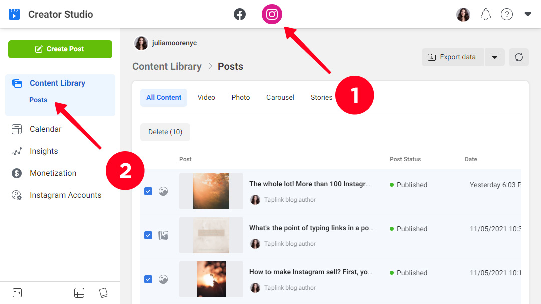Click photo type icon for 'The whole lot!' post

click(x=163, y=191)
